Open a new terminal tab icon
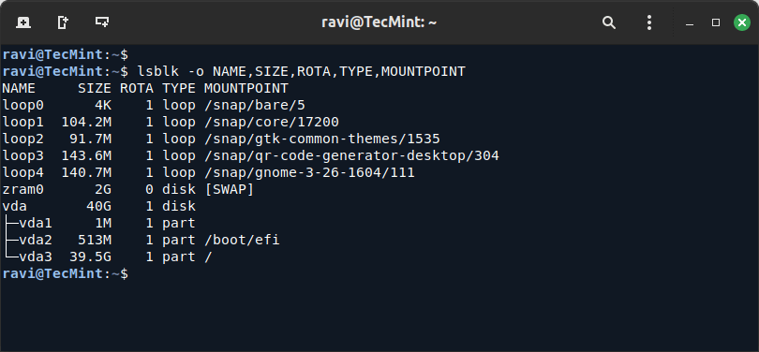 (x=23, y=22)
